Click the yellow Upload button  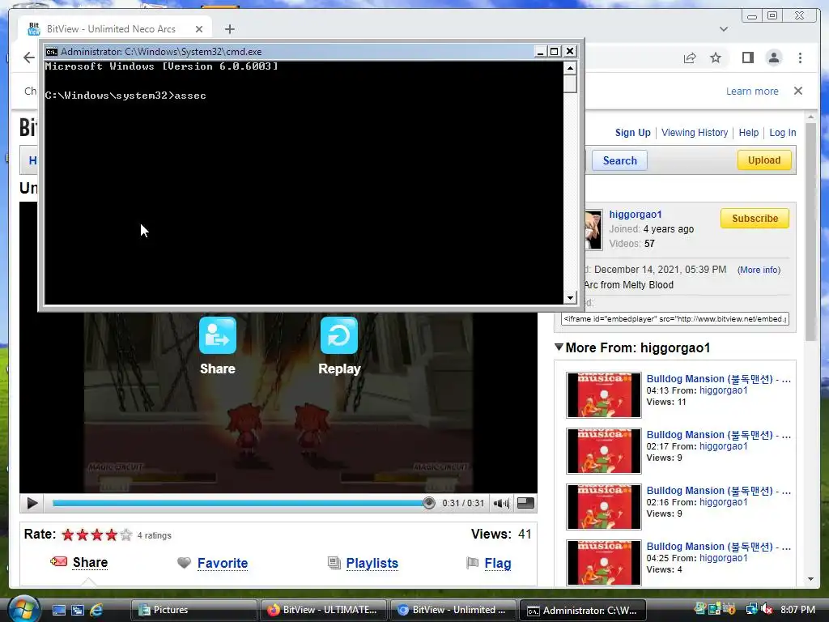click(x=764, y=160)
